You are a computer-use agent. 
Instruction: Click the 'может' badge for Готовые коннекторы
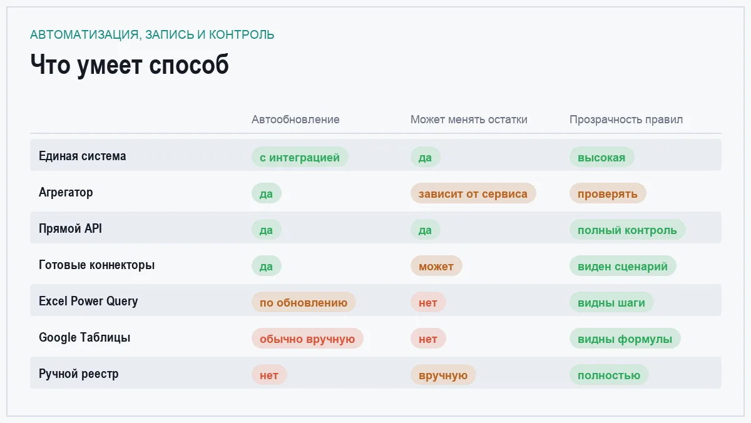tap(436, 266)
